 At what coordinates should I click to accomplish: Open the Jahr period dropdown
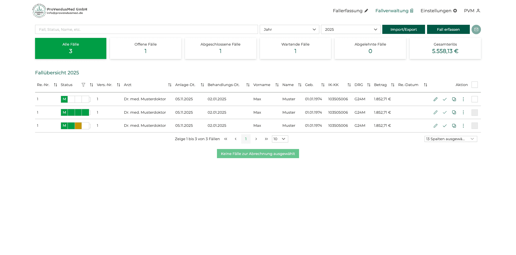point(289,29)
